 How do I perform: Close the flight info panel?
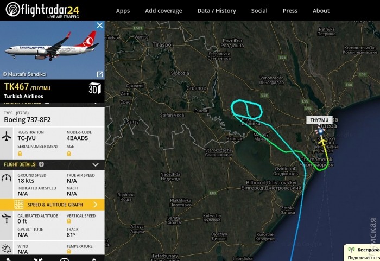[99, 26]
